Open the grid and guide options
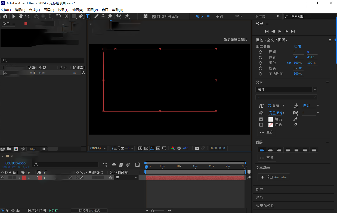 coord(164,148)
